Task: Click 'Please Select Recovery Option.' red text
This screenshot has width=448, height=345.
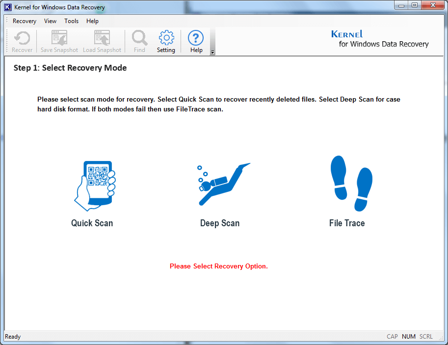Action: [218, 266]
